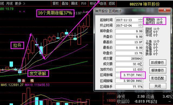Screen dimensions: 173x105
Task: Click the 标记 mark tool
Action: pos(93,4)
